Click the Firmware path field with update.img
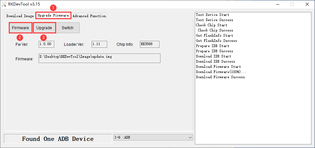Screen dimensions: 315x148 [99, 58]
